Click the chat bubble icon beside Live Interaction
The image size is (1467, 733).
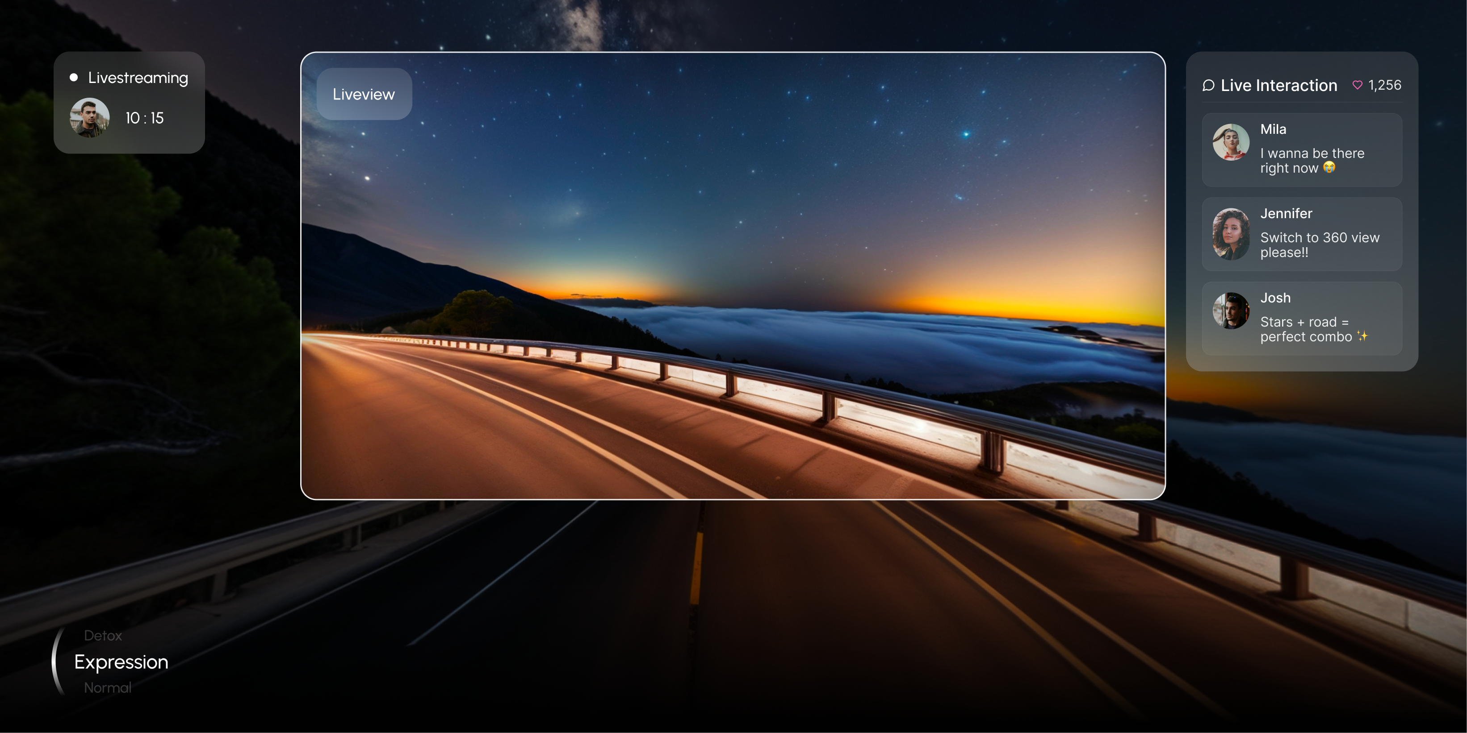[1208, 85]
